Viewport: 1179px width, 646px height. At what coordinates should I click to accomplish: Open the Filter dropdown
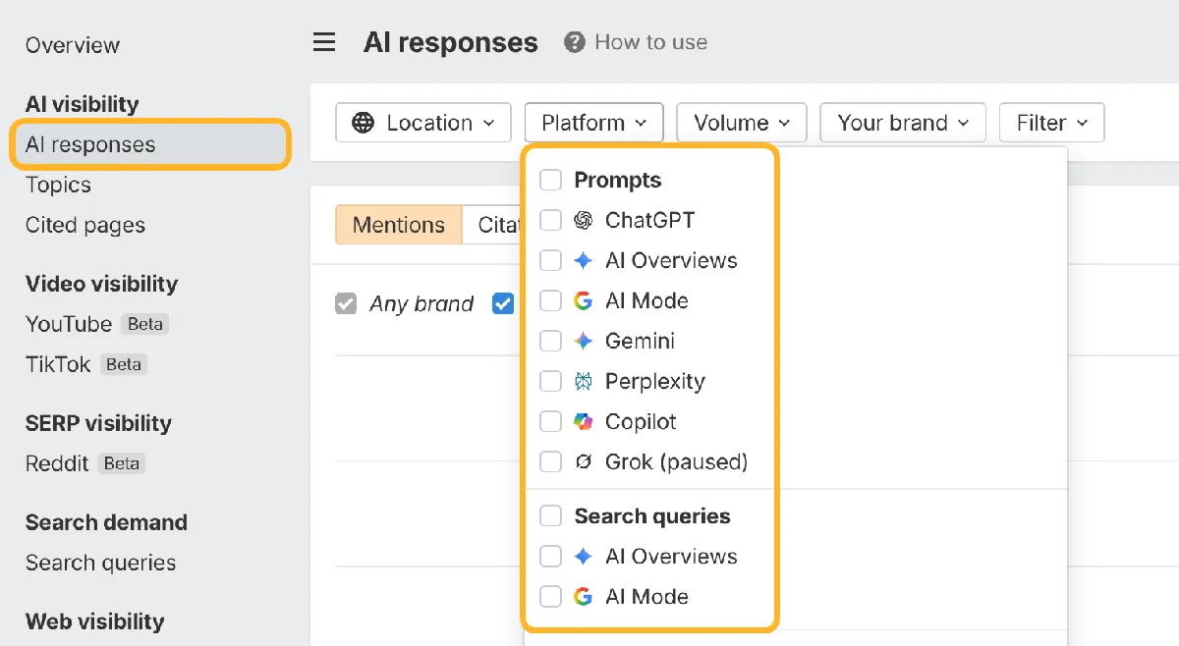pos(1052,123)
